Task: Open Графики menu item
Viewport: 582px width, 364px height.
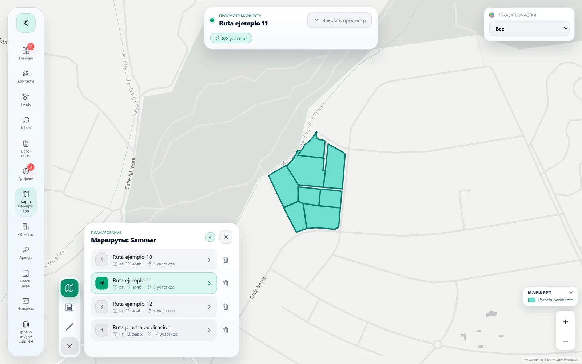Action: [26, 174]
